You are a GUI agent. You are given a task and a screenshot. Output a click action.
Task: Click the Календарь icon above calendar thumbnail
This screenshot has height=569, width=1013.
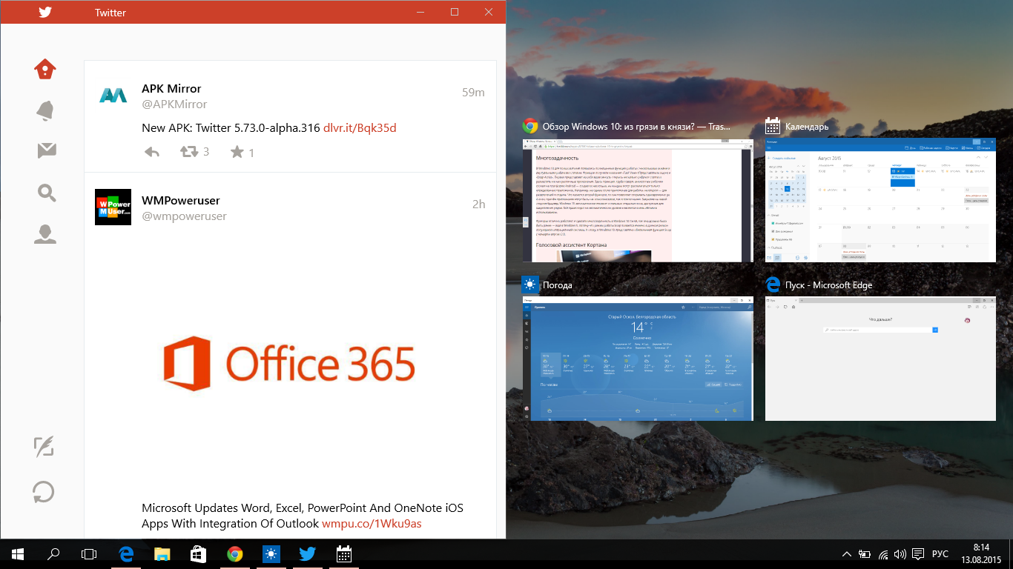point(773,126)
